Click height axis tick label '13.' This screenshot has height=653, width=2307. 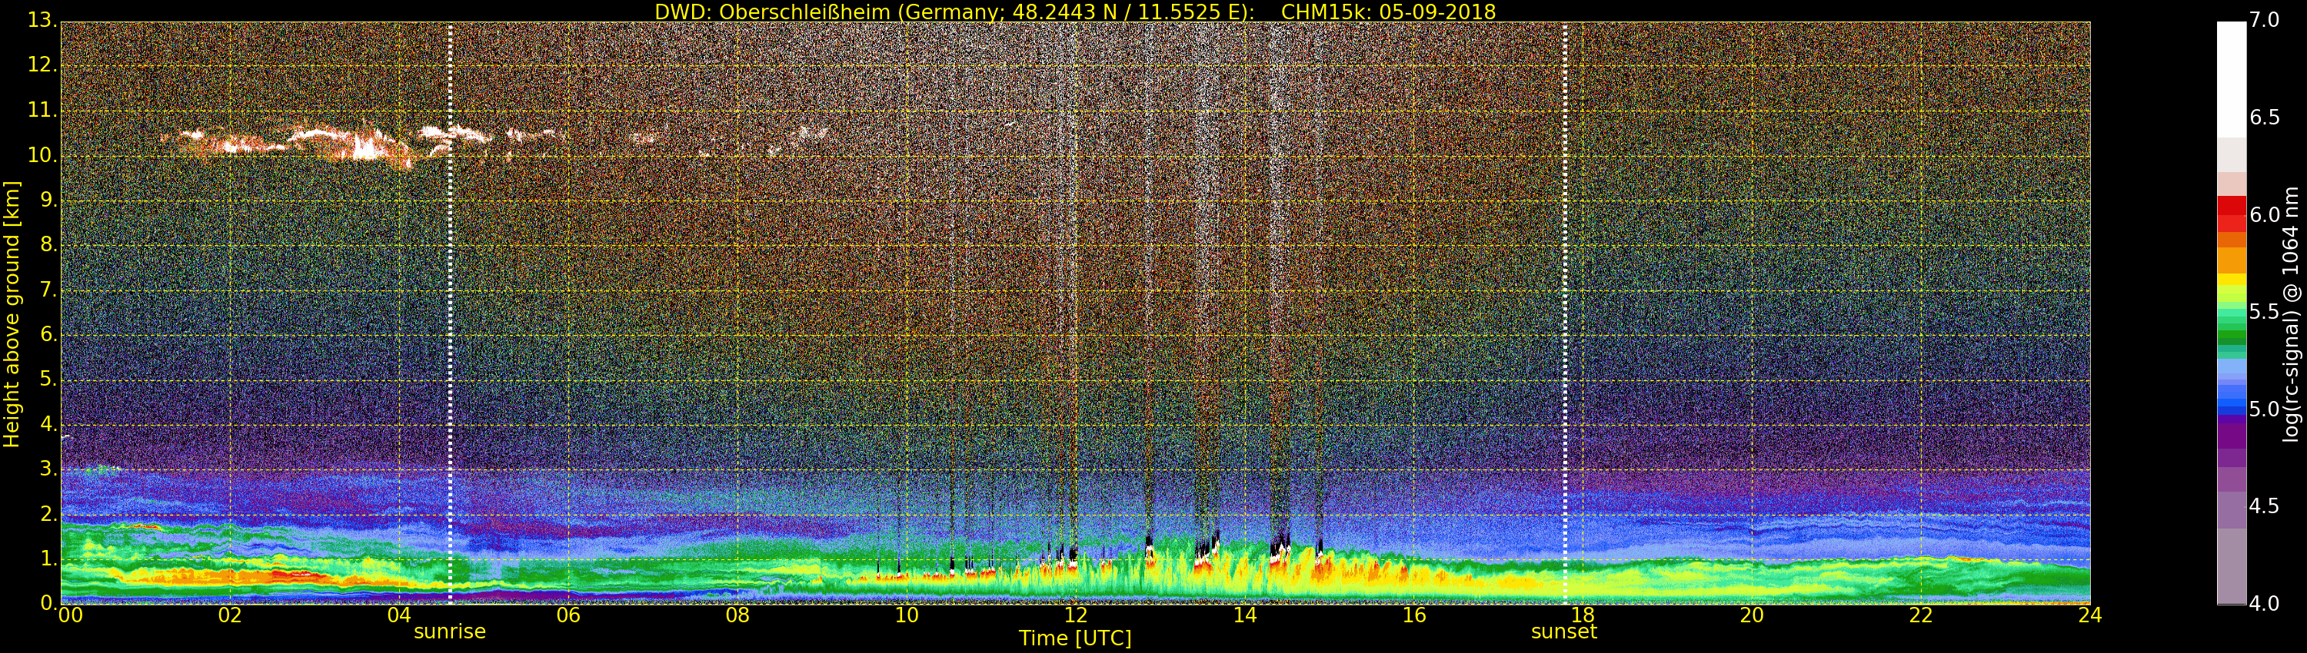[x=42, y=20]
